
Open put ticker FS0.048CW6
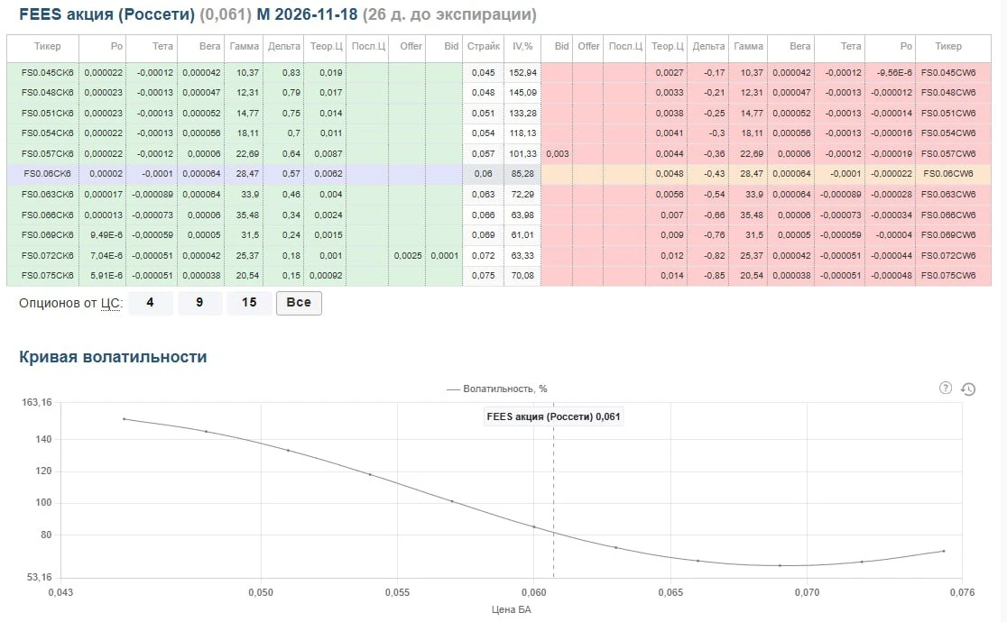pos(948,93)
